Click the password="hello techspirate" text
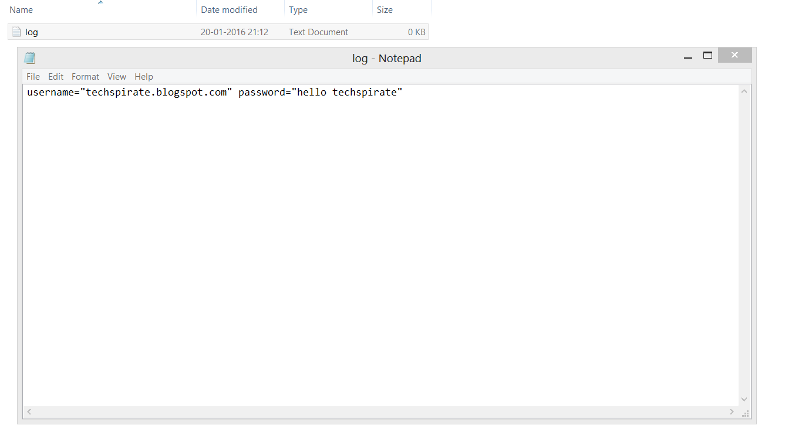This screenshot has height=432, width=792. (x=321, y=92)
